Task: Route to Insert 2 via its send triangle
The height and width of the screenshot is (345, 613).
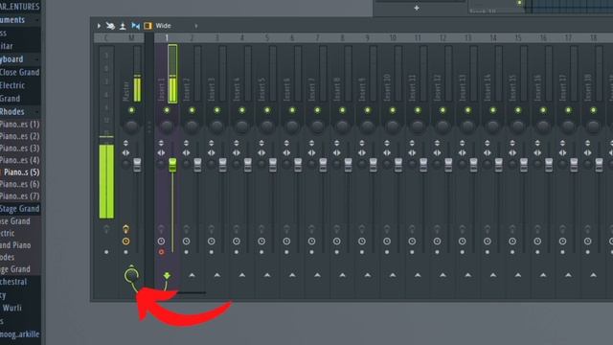Action: coord(192,275)
